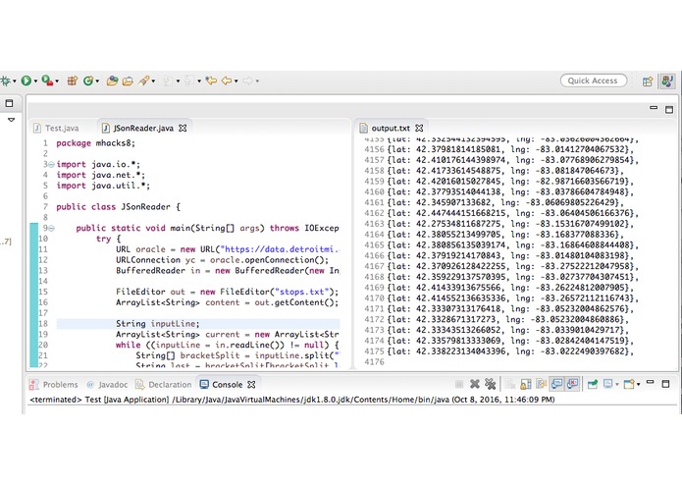Open Back navigation history dropdown
Viewport: 682px width, 485px height.
236,81
